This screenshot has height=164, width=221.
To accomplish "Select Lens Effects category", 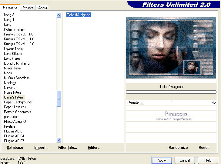I will (13, 54).
